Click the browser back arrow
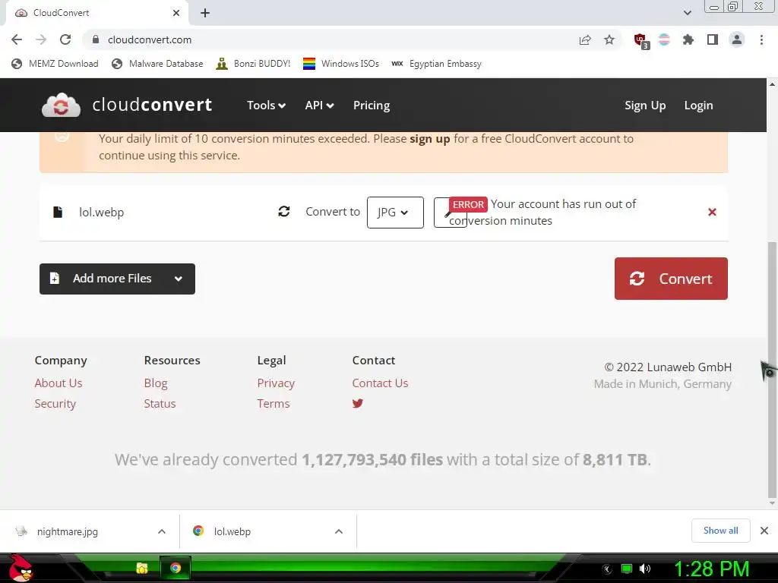This screenshot has height=583, width=778. pyautogui.click(x=17, y=39)
